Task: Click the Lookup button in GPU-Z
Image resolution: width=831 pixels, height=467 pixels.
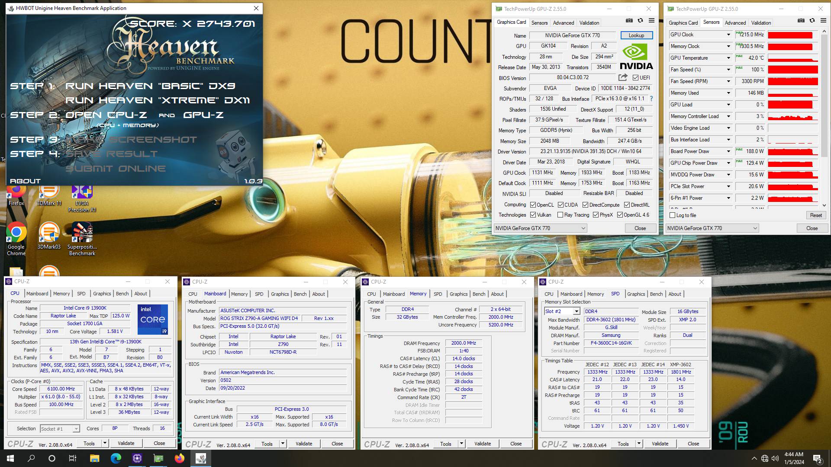Action: pyautogui.click(x=637, y=35)
